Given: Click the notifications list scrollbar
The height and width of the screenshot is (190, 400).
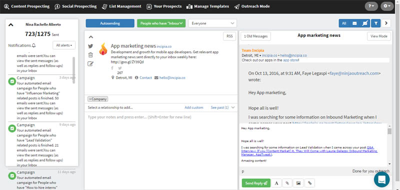Looking at the screenshot, I should coord(73,70).
